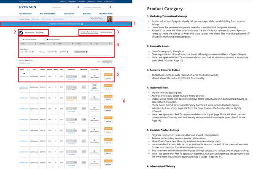Viewport: 253px width, 169px height.
Task: Click Add to List in the starred row
Action: point(108,78)
